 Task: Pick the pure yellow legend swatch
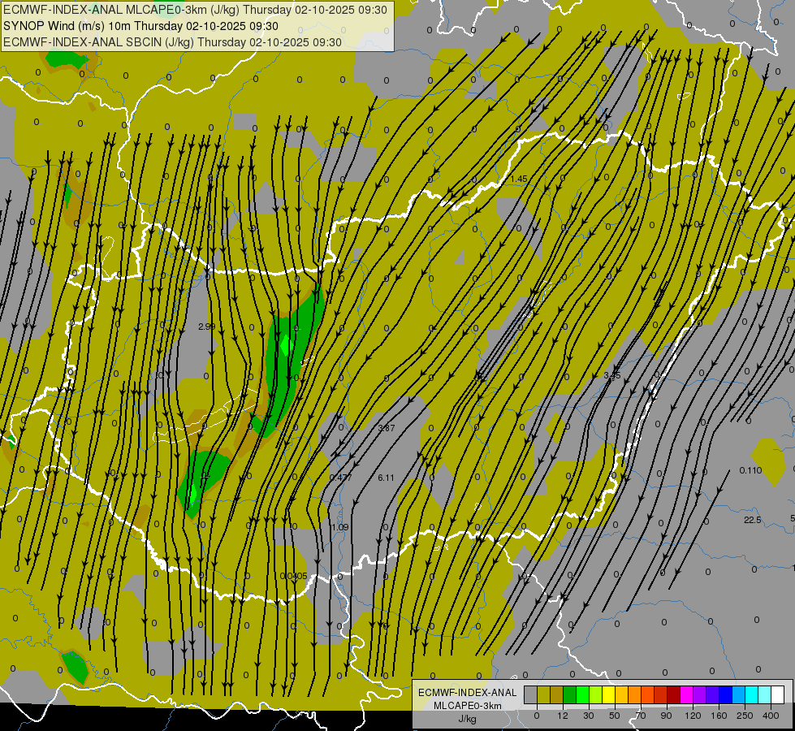pos(609,695)
